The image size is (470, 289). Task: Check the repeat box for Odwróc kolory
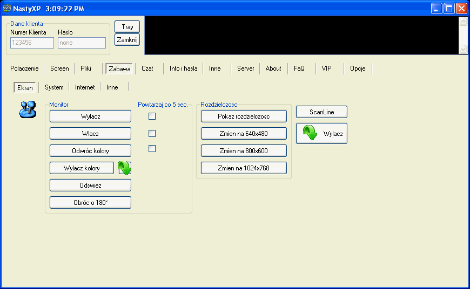[152, 148]
